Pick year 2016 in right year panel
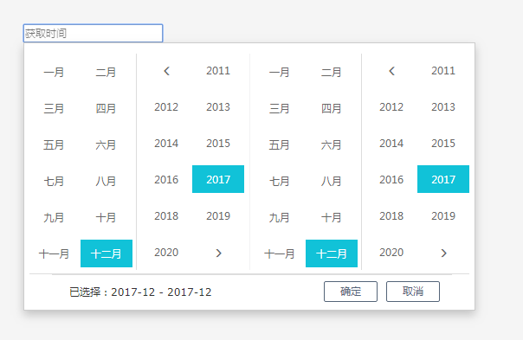523x340 pixels. [x=391, y=180]
